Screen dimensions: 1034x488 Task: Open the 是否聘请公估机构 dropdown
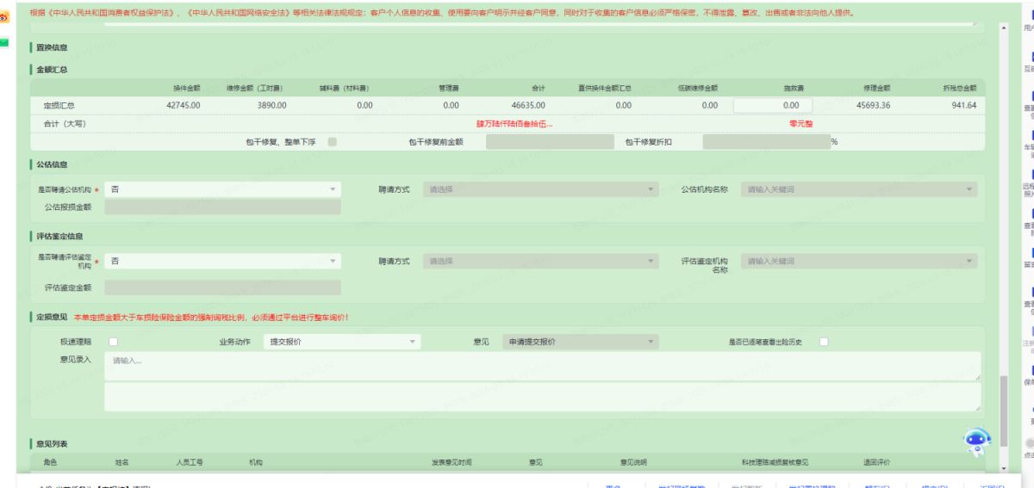point(222,188)
